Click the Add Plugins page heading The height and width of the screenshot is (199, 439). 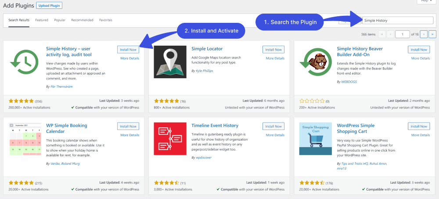tap(18, 5)
